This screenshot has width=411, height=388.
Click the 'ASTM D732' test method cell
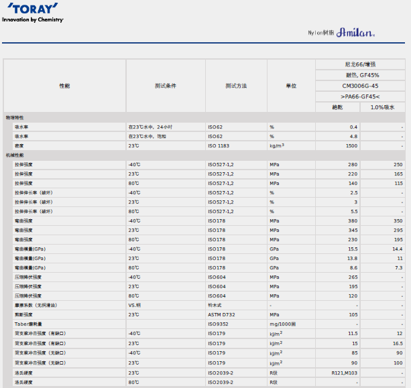coord(222,314)
